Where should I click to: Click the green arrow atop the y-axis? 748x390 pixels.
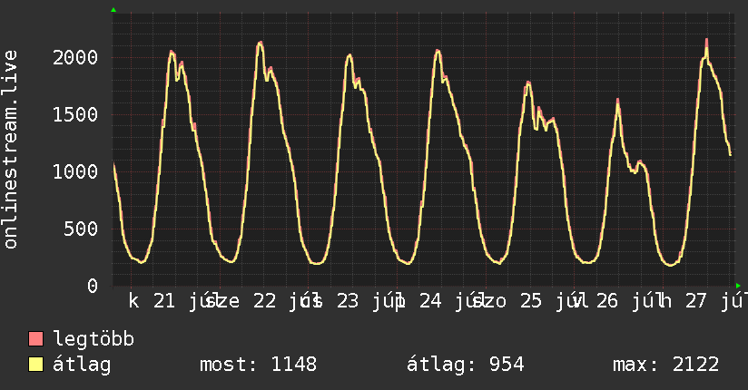pos(113,10)
